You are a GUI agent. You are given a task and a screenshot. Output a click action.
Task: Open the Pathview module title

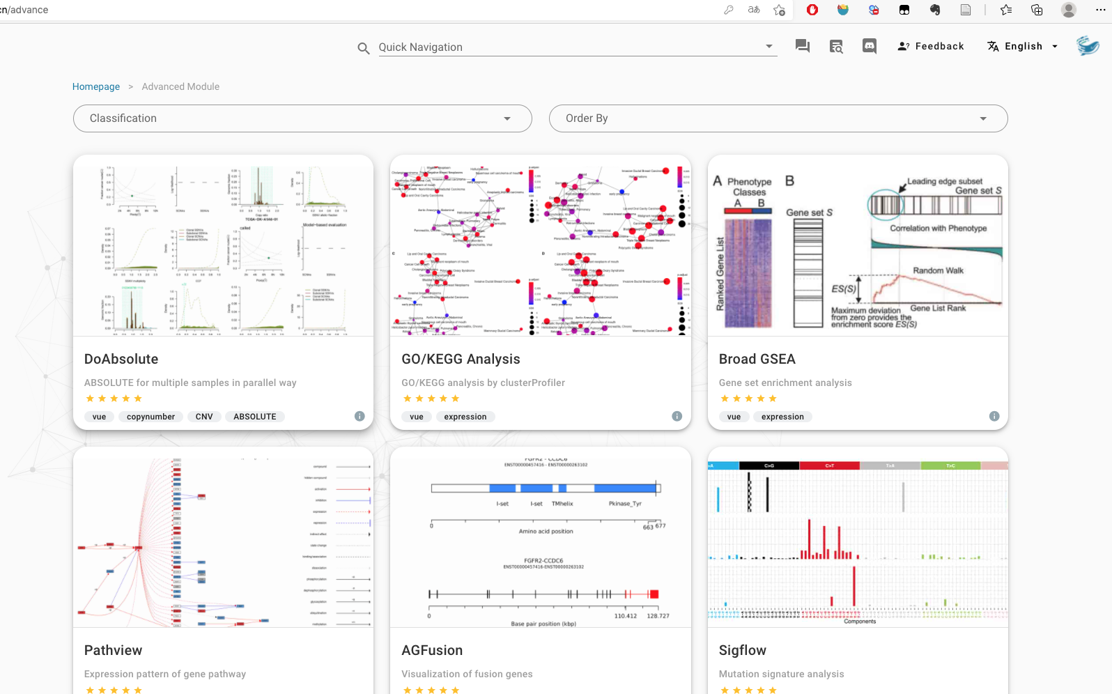[113, 650]
